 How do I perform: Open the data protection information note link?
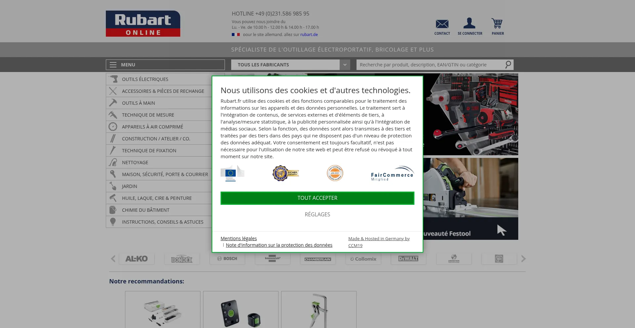point(279,245)
